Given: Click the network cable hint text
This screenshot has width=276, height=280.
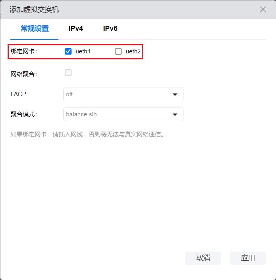Looking at the screenshot, I should tap(87, 134).
